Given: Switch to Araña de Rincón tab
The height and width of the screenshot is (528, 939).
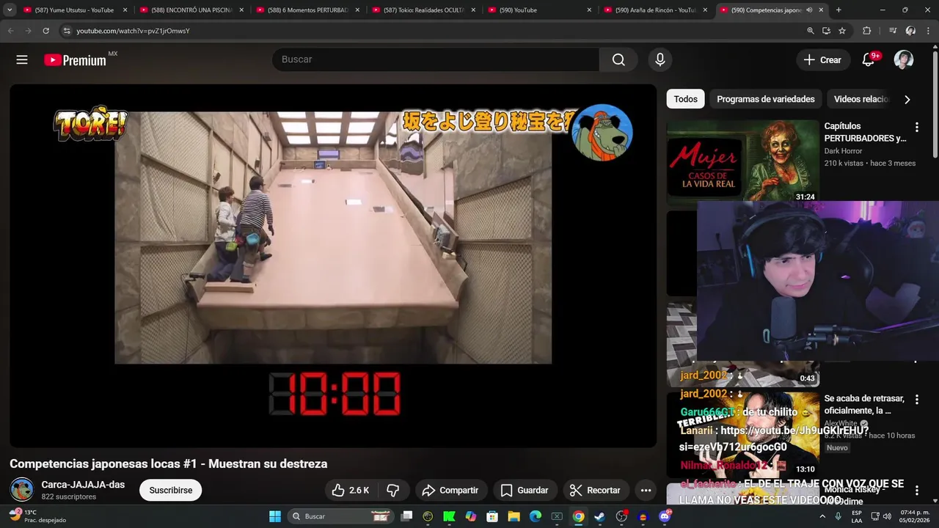Looking at the screenshot, I should tap(655, 10).
